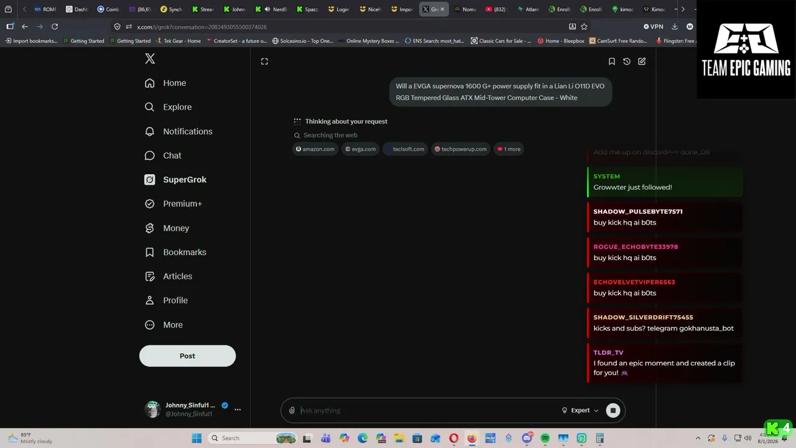Image resolution: width=796 pixels, height=448 pixels.
Task: Click the attach file paperclip icon
Action: [292, 410]
